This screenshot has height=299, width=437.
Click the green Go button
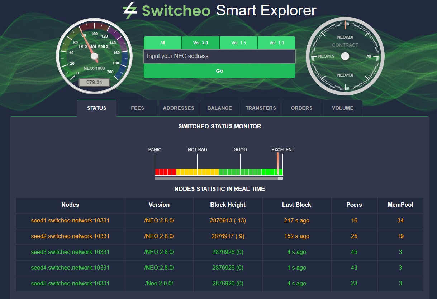(x=219, y=71)
